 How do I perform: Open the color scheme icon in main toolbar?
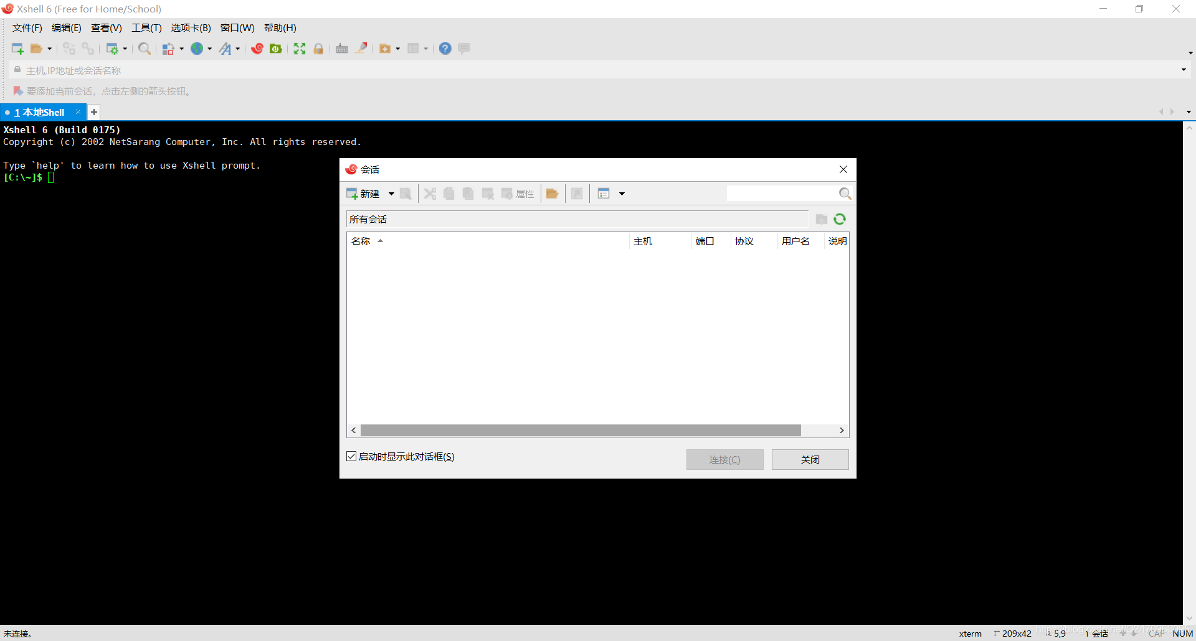(x=168, y=49)
